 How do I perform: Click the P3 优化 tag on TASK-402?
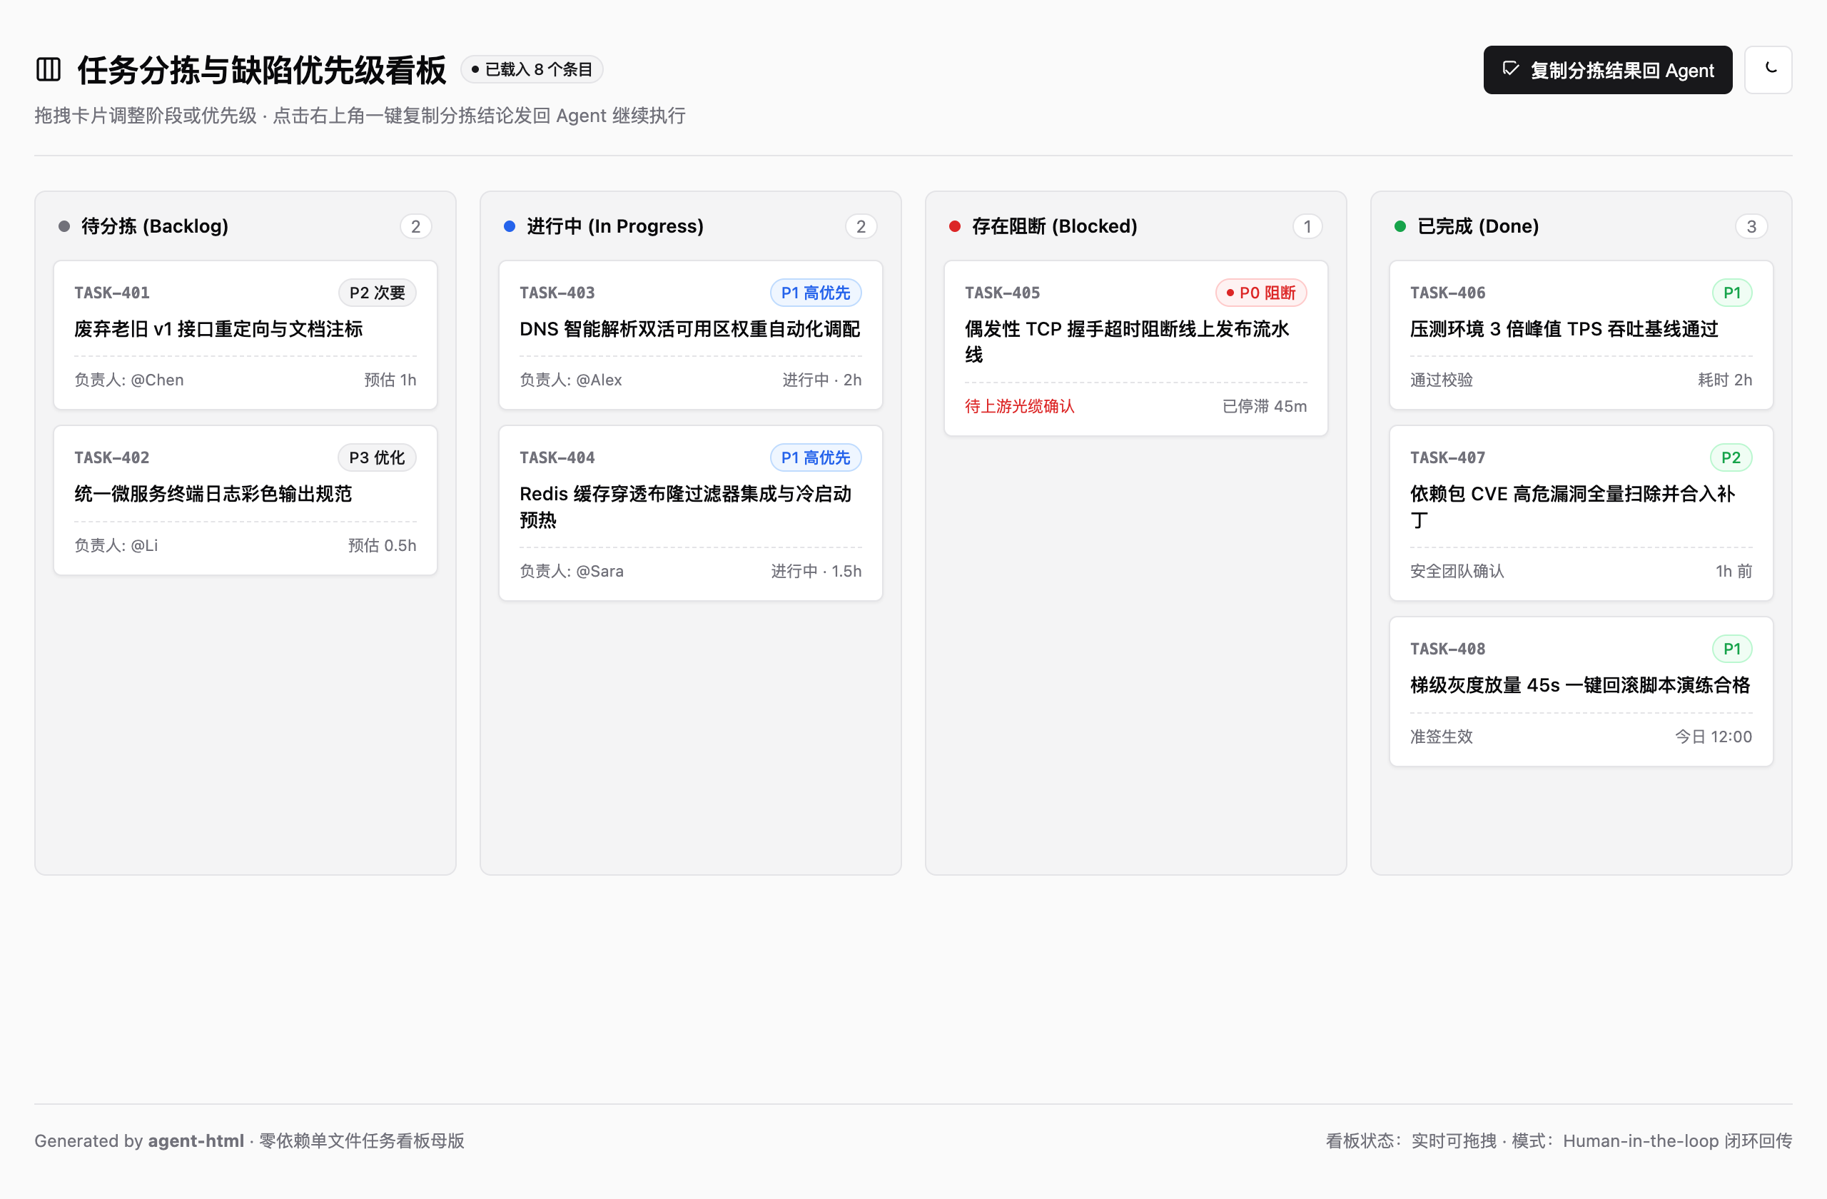click(377, 457)
